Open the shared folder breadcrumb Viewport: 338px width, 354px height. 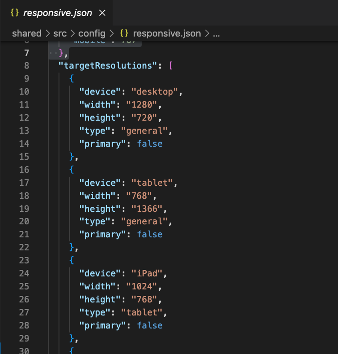pos(27,34)
